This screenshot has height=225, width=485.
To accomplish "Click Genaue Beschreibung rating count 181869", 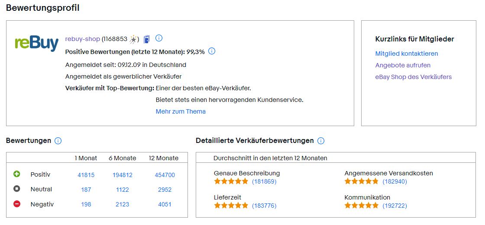I will coord(264,181).
